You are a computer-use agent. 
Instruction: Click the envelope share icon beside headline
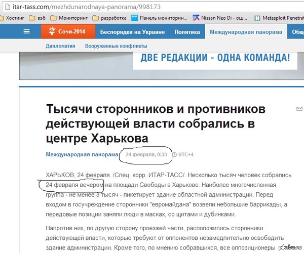tap(298, 109)
